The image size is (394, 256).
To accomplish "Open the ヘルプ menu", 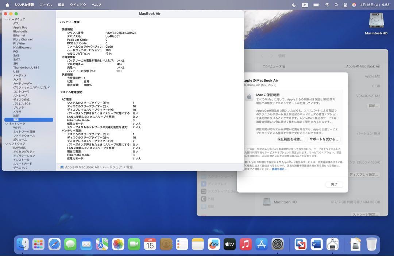I will pos(96,5).
